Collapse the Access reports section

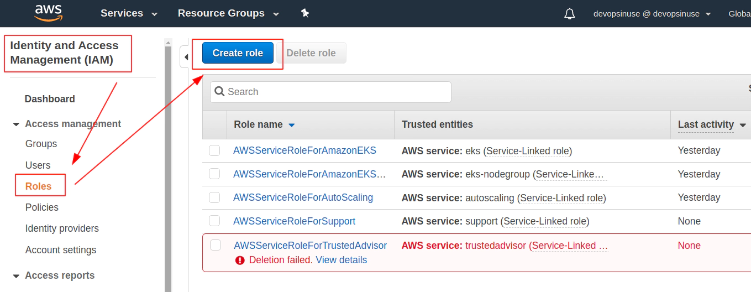pyautogui.click(x=16, y=276)
